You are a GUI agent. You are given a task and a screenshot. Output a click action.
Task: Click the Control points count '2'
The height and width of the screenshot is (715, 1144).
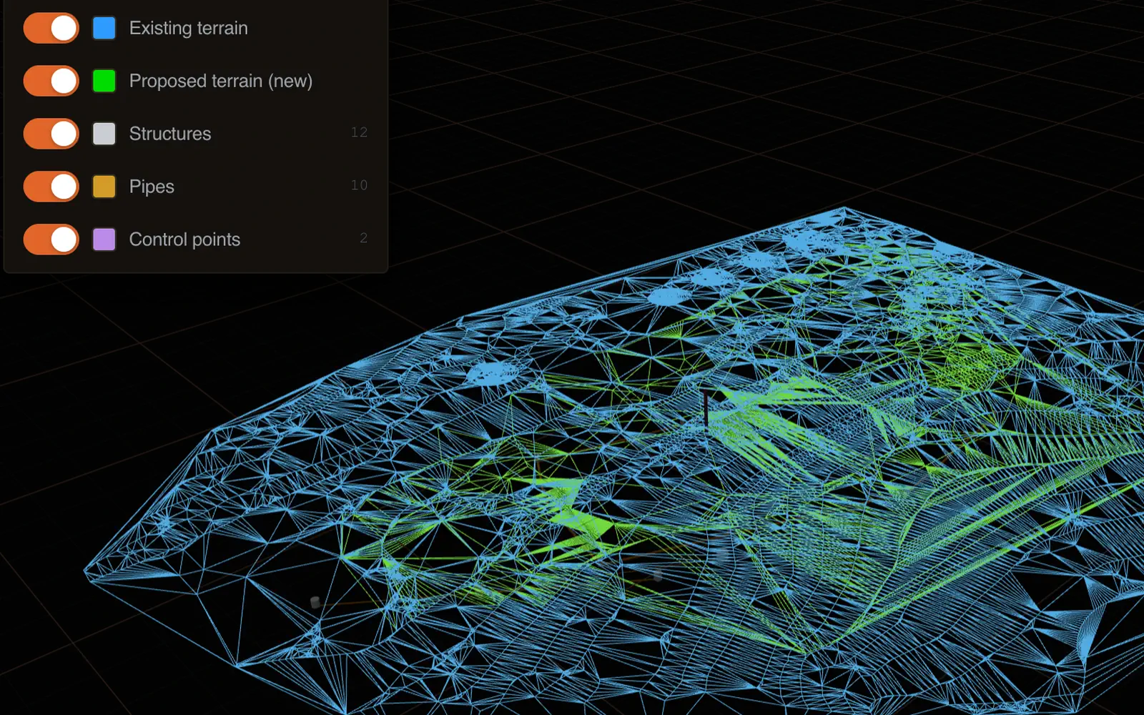[x=363, y=238]
